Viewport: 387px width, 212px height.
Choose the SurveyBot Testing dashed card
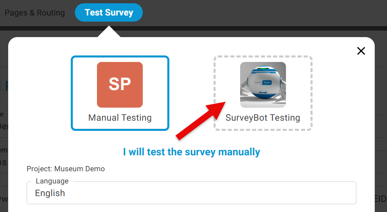tap(263, 93)
